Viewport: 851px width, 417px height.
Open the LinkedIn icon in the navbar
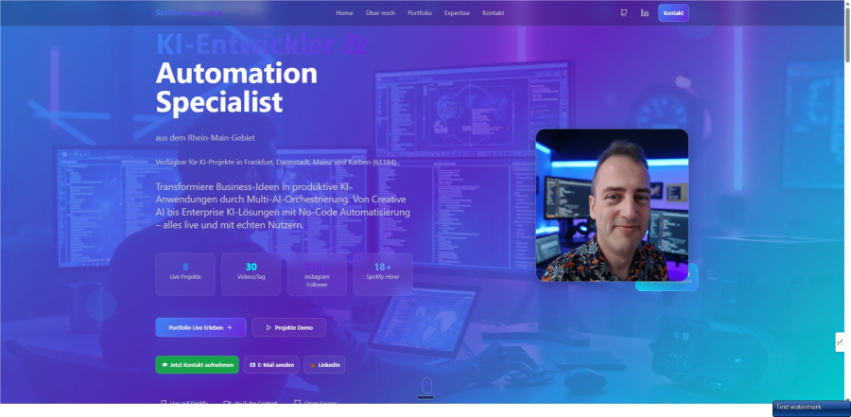coord(645,13)
